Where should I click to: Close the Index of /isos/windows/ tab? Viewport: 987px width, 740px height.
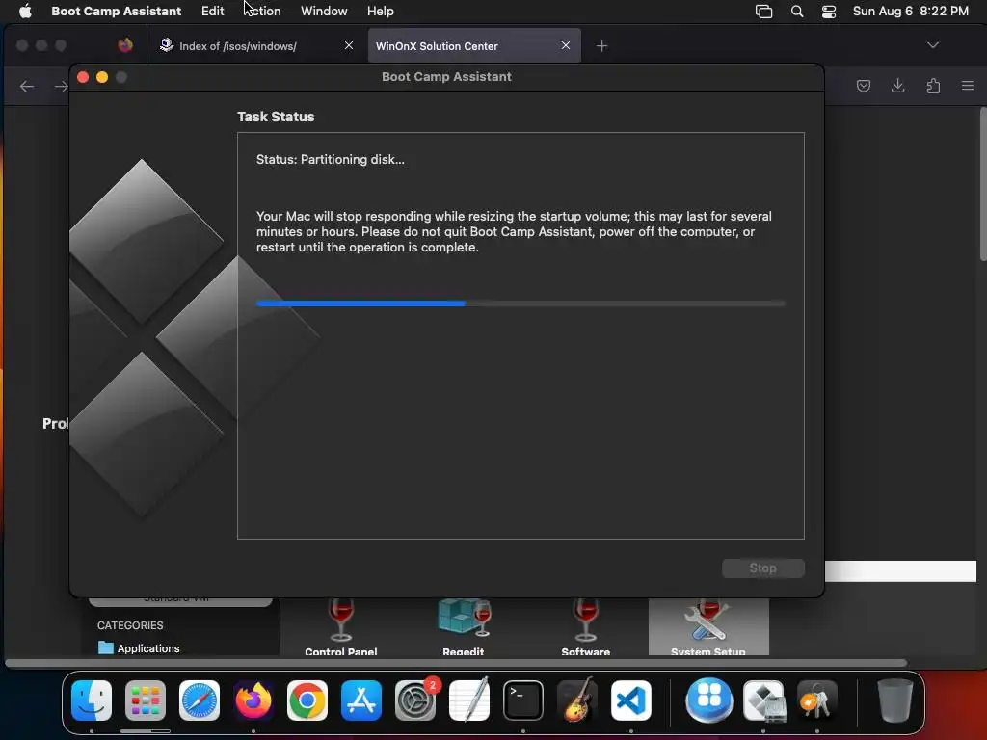tap(349, 45)
